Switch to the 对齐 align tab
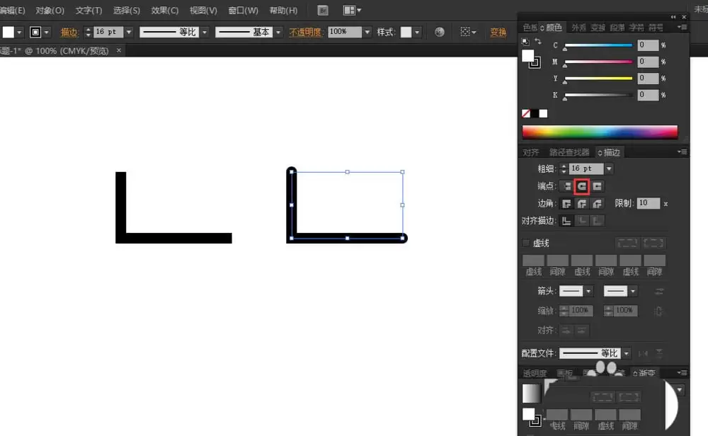Viewport: 708px width, 436px height. 530,153
